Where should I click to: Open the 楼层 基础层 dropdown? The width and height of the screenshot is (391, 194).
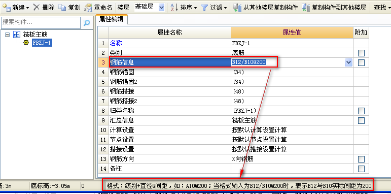[161, 8]
